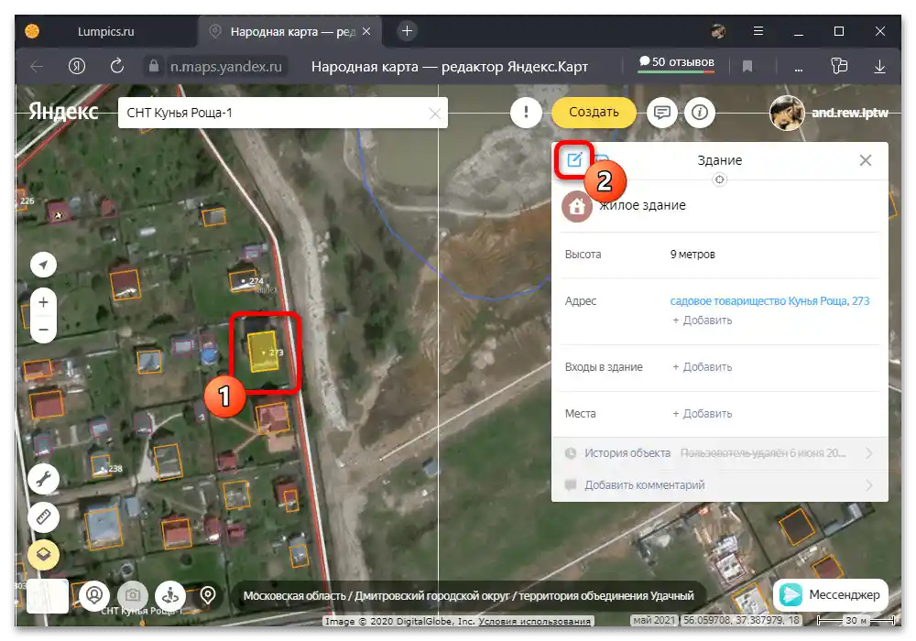Screen dimensions: 916x641
Task: Click the camera photos icon at map bottom
Action: [x=133, y=595]
